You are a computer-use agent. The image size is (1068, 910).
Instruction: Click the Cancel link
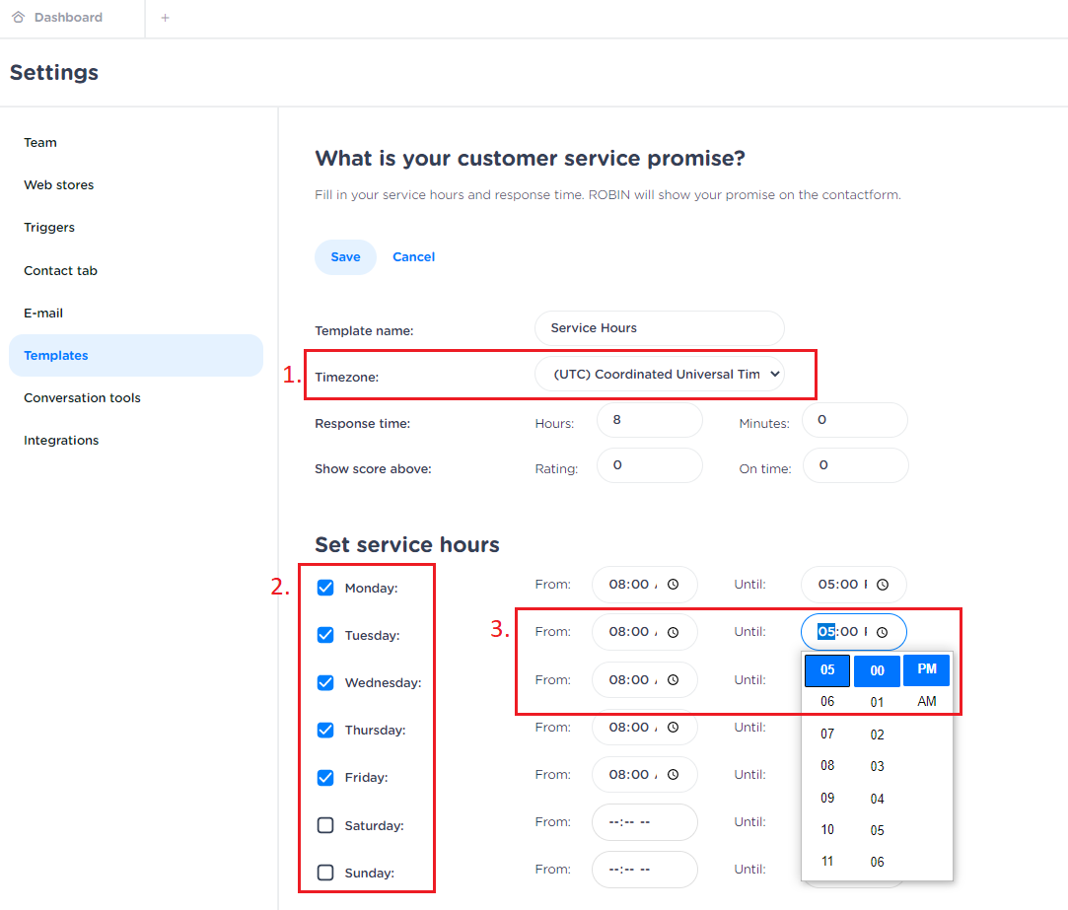click(x=413, y=257)
